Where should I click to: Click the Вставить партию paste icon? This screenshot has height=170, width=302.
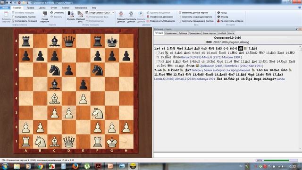(x=6, y=15)
